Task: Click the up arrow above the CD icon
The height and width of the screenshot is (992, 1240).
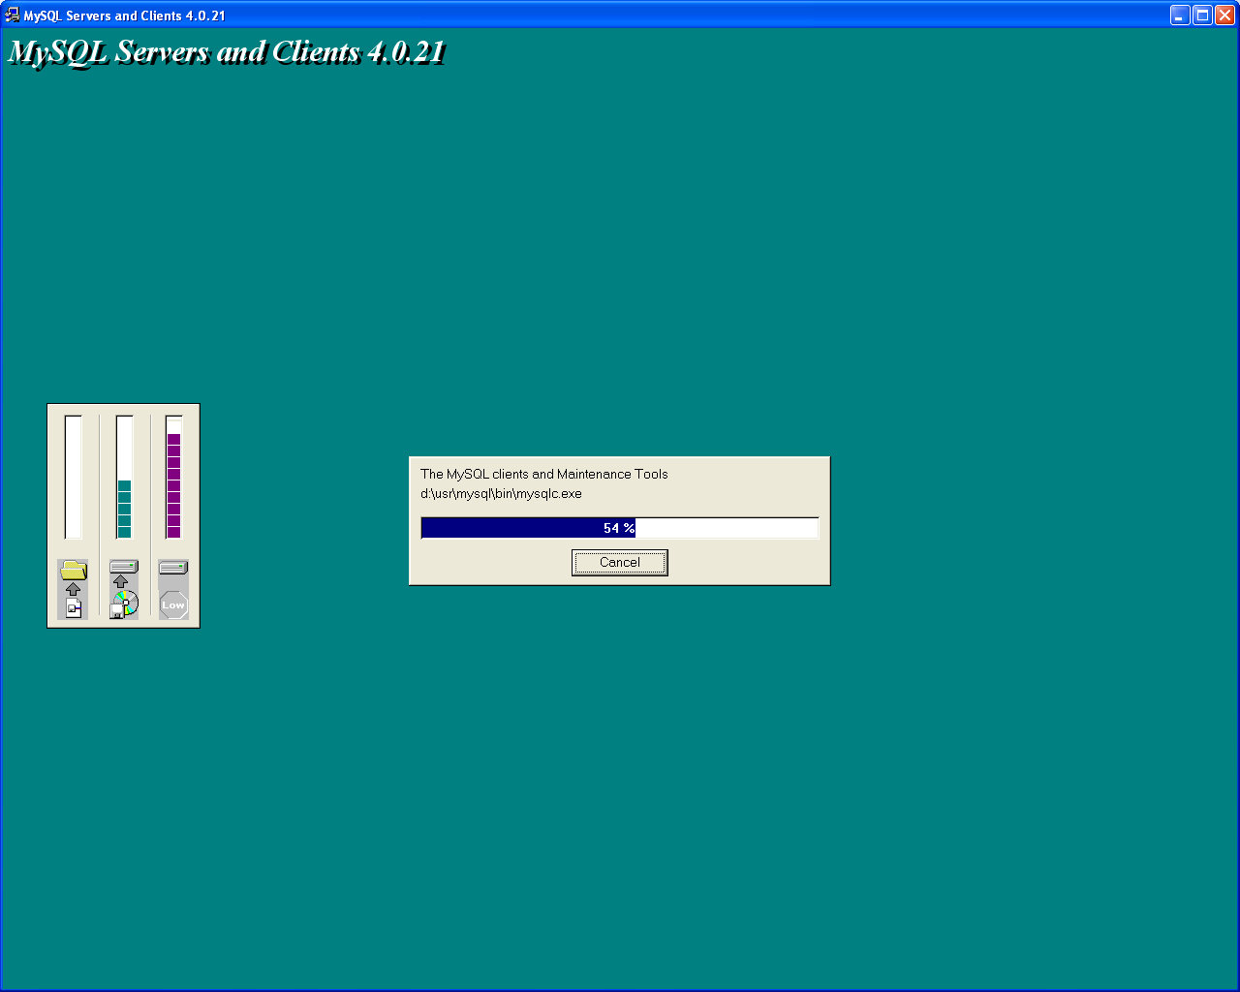Action: pyautogui.click(x=120, y=581)
